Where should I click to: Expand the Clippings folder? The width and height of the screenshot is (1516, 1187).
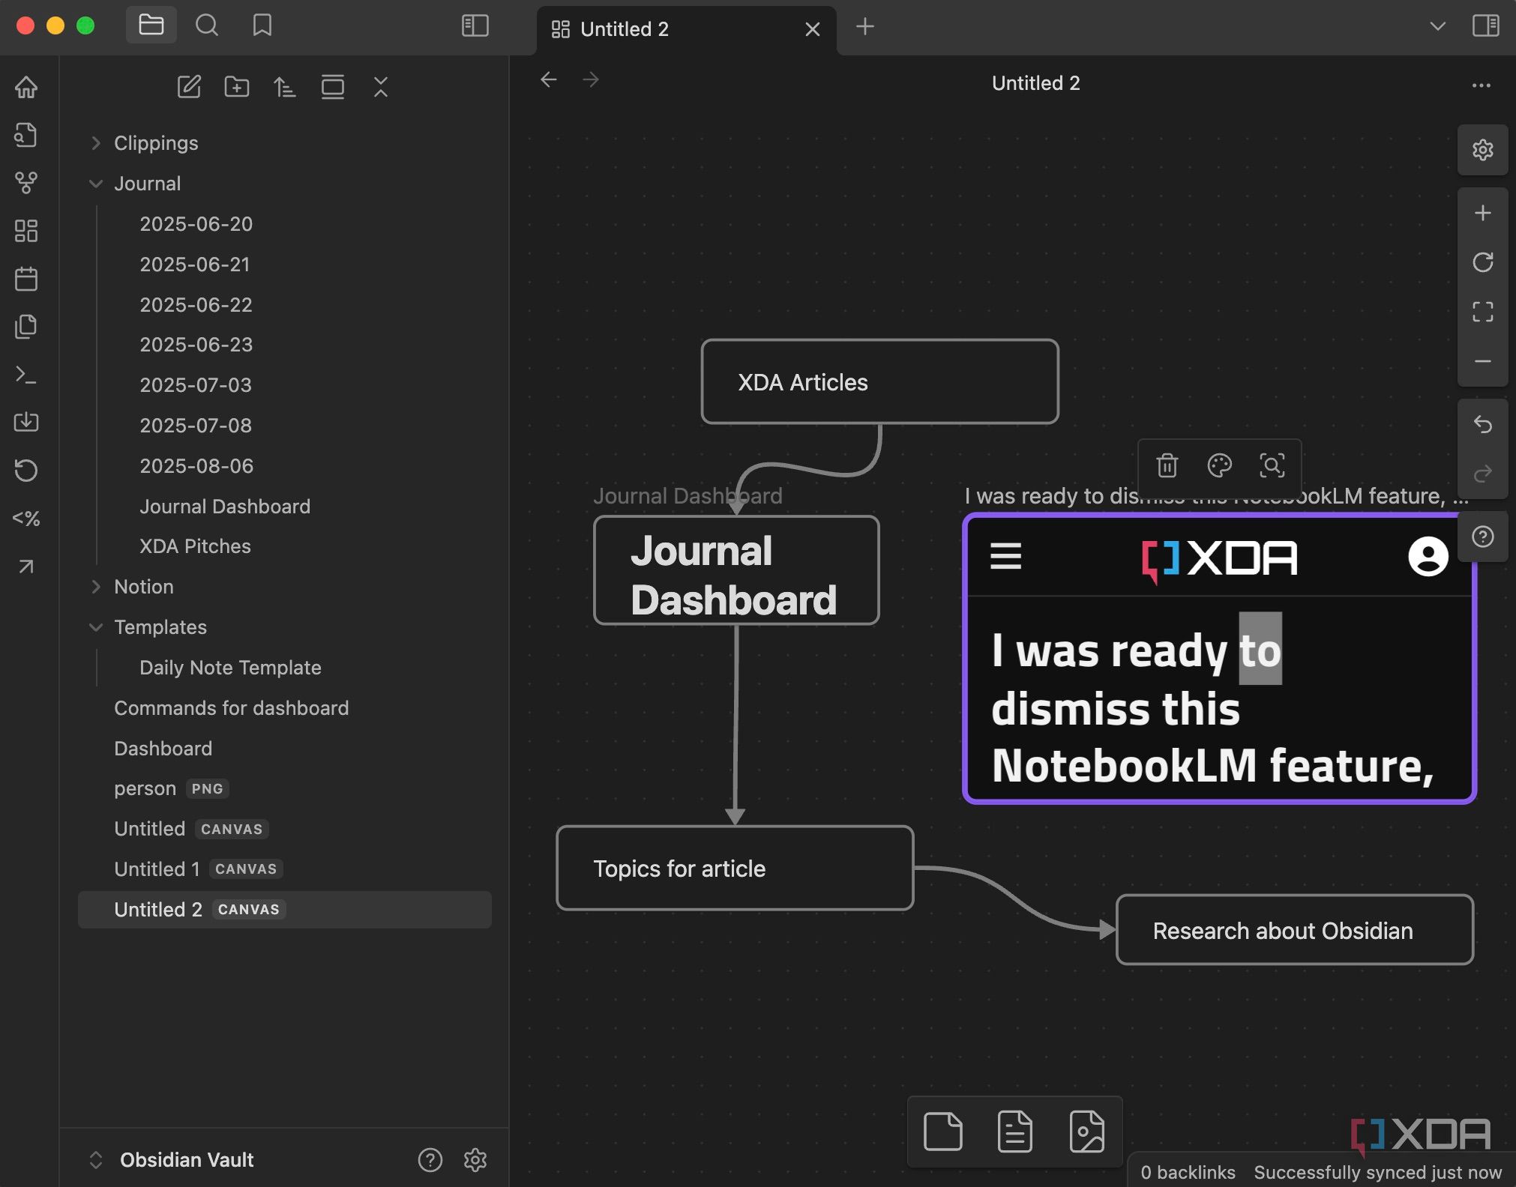tap(95, 143)
